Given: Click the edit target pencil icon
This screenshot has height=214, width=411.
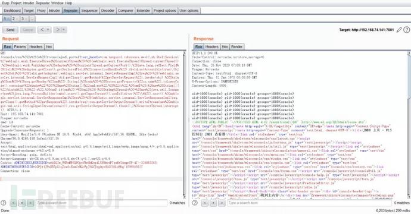Looking at the screenshot, I should (399, 30).
